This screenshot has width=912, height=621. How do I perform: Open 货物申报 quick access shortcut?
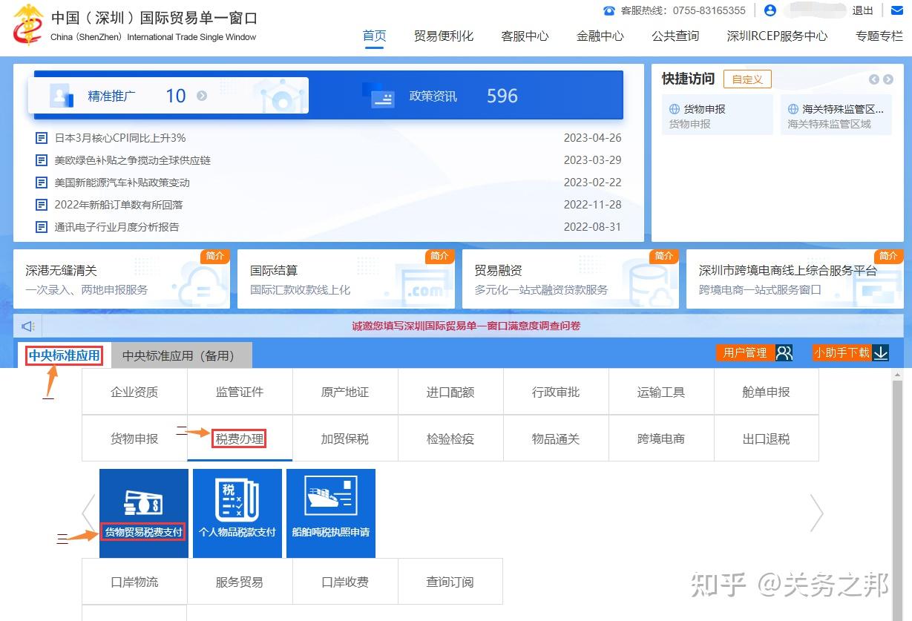click(717, 115)
